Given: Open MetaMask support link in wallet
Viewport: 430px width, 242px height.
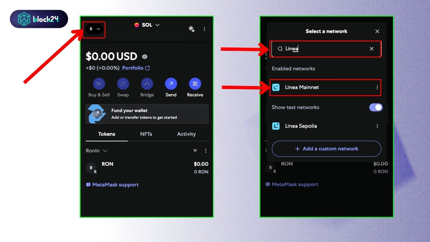Looking at the screenshot, I should (112, 185).
